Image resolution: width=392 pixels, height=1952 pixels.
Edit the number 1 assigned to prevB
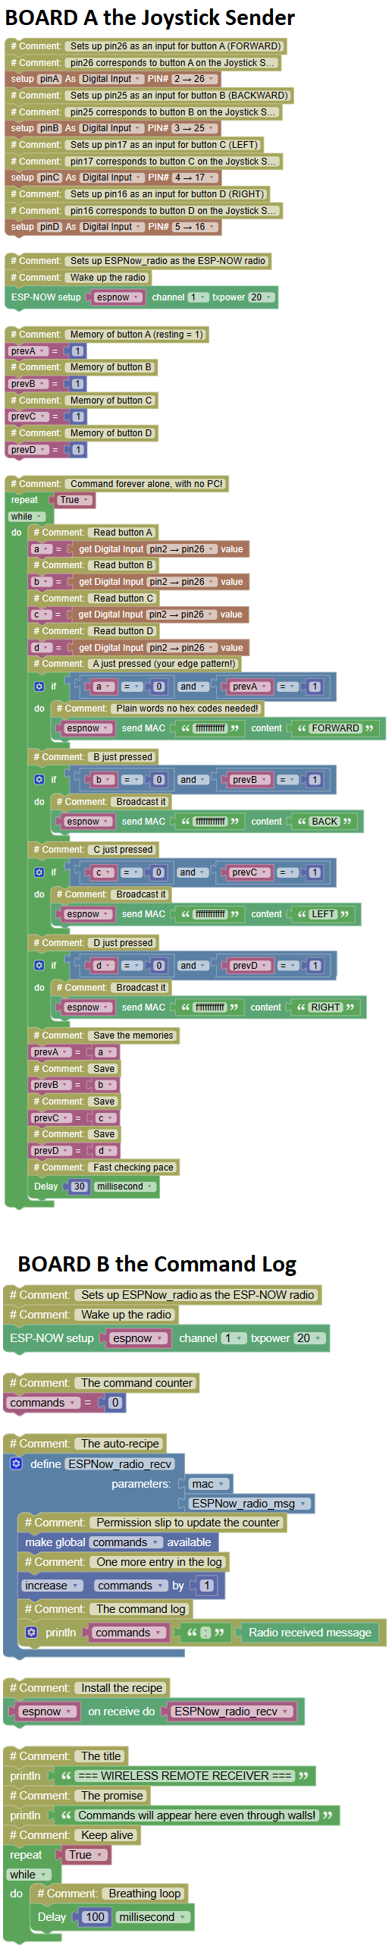pyautogui.click(x=77, y=384)
